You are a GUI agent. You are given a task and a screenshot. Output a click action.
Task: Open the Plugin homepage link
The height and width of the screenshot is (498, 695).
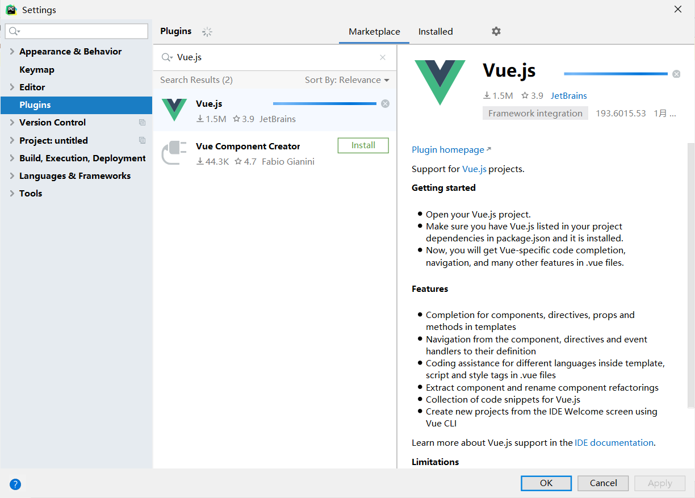pyautogui.click(x=448, y=150)
